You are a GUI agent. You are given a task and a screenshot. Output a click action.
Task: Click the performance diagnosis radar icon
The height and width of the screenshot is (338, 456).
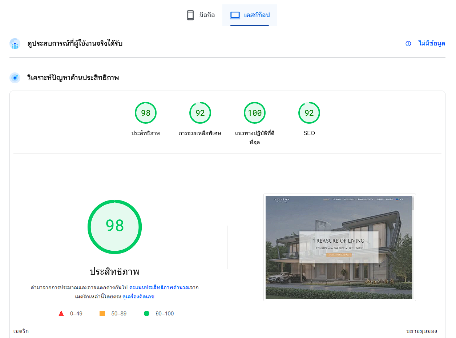[15, 77]
